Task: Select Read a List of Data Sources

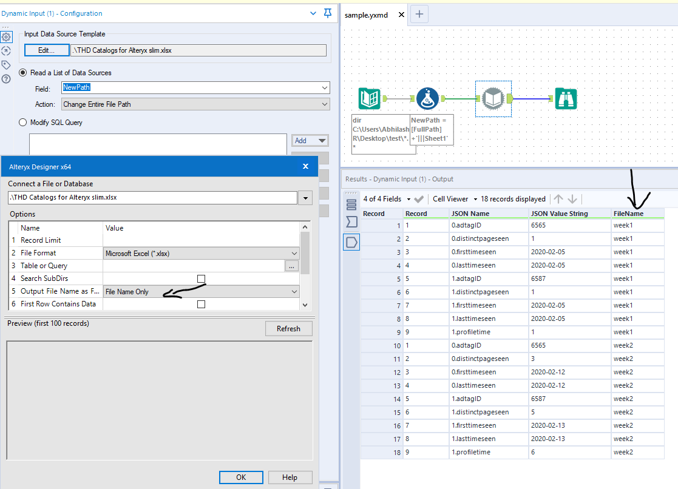Action: (24, 73)
